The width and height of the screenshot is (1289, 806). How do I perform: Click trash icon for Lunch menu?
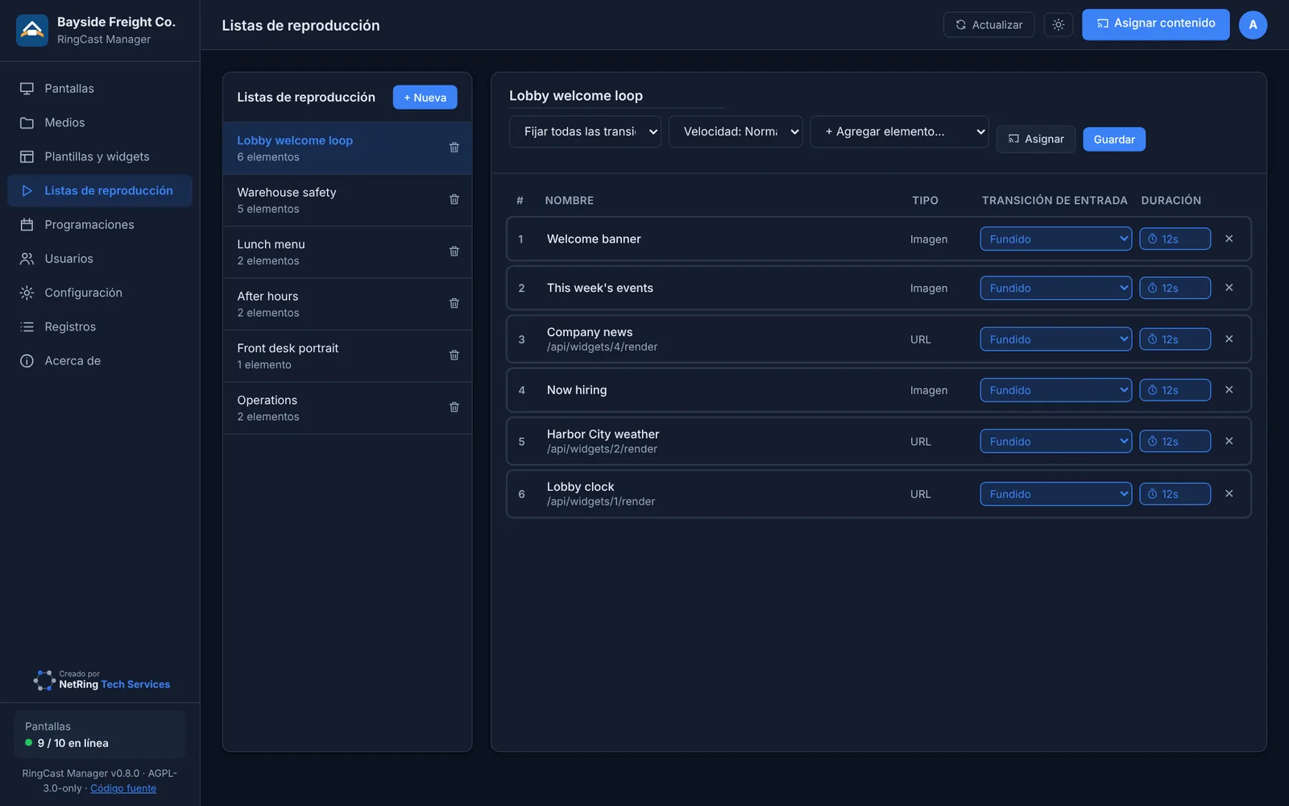454,251
